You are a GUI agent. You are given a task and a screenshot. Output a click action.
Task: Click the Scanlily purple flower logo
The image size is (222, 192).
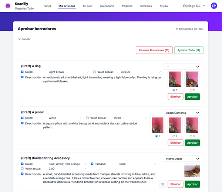[x=7, y=6]
